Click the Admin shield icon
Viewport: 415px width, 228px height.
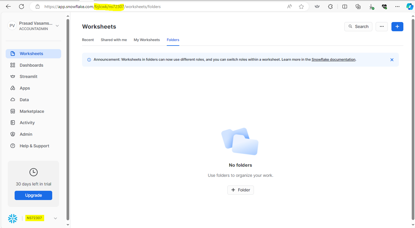[13, 134]
